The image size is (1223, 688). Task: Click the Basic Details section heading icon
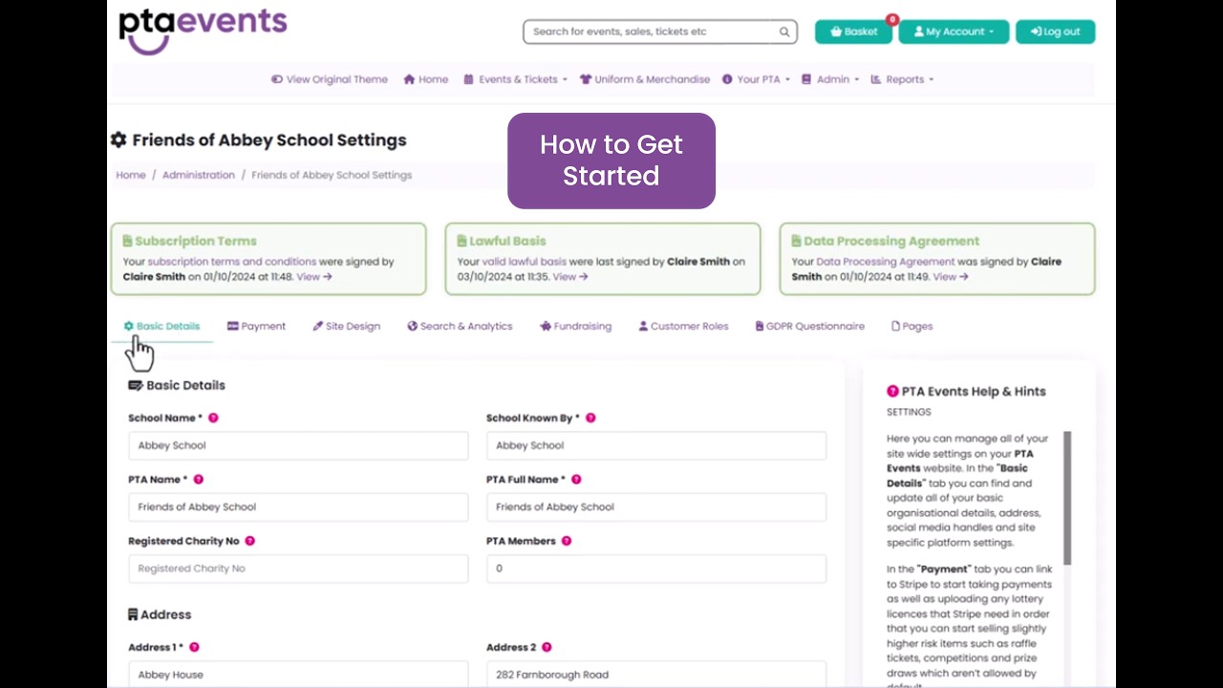coord(136,385)
